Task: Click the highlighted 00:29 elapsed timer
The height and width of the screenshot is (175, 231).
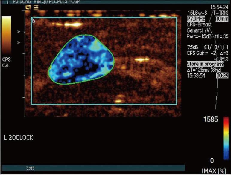Action: click(x=222, y=76)
